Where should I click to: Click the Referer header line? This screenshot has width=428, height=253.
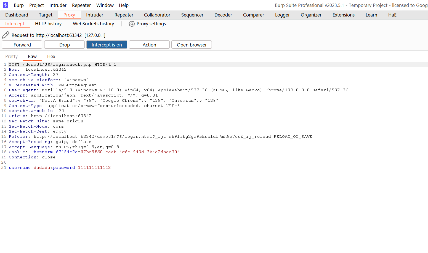click(161, 137)
